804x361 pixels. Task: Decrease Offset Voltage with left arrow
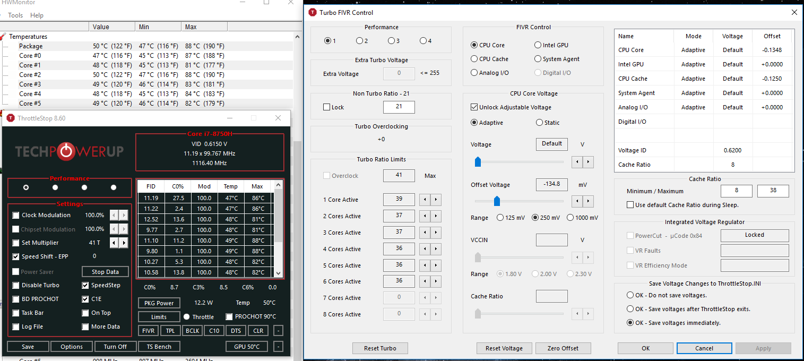[576, 201]
